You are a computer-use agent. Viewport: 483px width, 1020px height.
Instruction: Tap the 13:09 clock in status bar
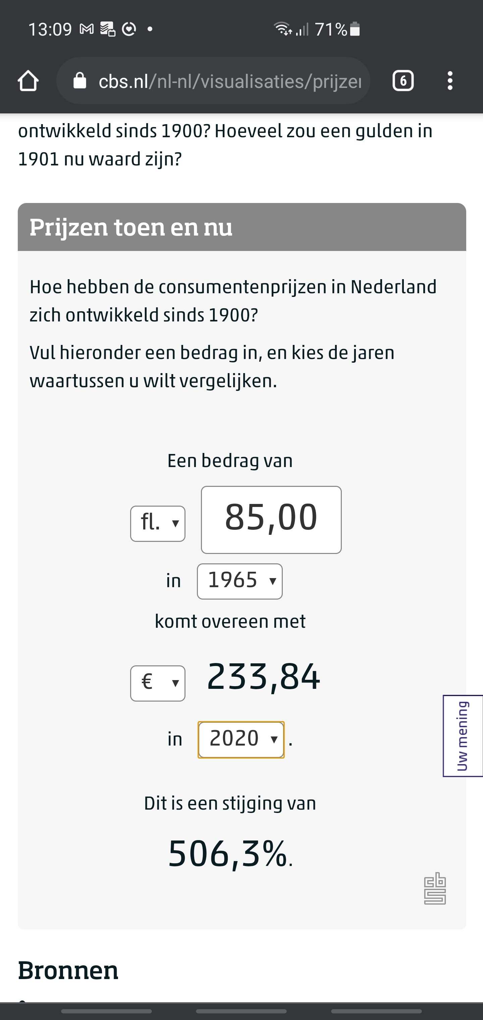point(50,29)
